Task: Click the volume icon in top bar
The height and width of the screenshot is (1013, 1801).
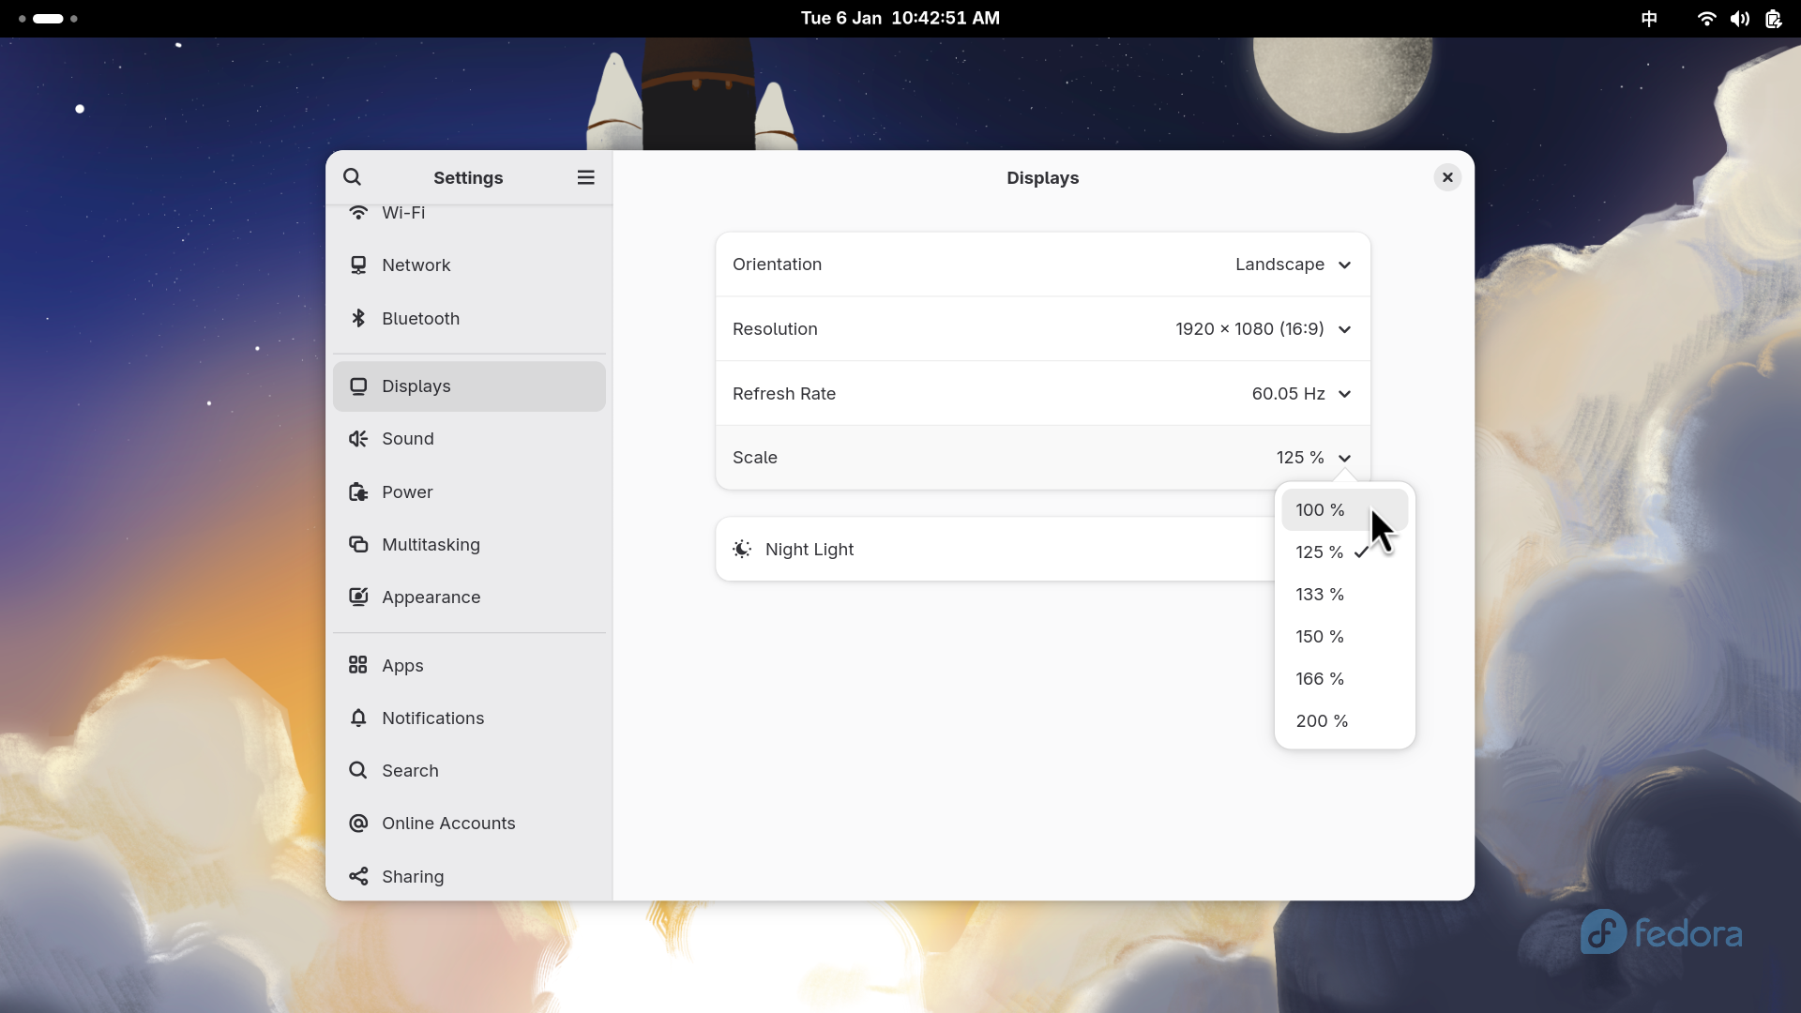Action: tap(1740, 19)
